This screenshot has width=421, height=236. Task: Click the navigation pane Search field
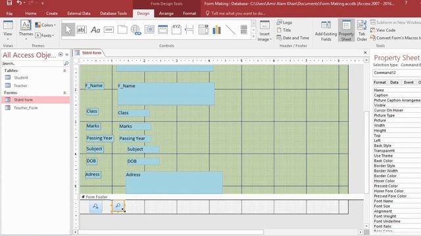32,64
